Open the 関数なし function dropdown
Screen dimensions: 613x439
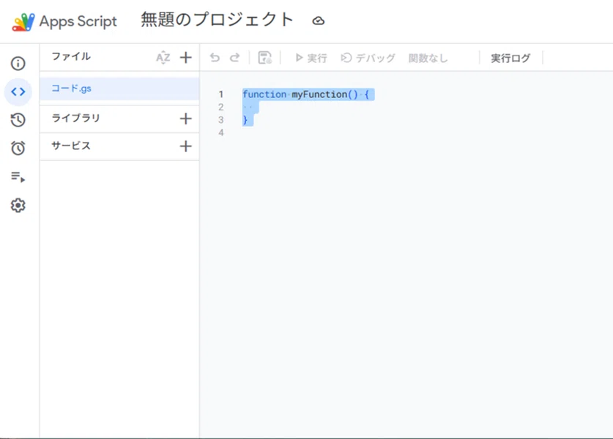pos(428,59)
